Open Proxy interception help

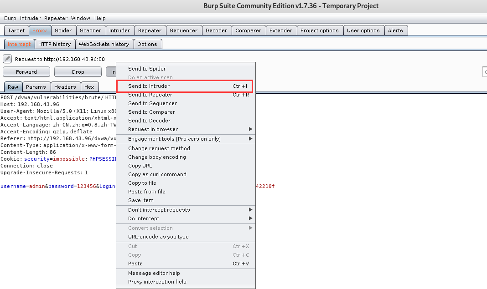coord(186,282)
